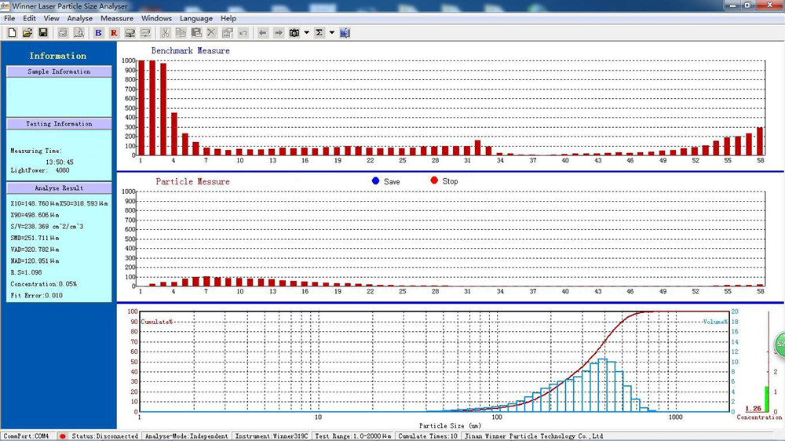785x441 pixels.
Task: Expand the dropdown arrow beside camera icon
Action: [306, 33]
